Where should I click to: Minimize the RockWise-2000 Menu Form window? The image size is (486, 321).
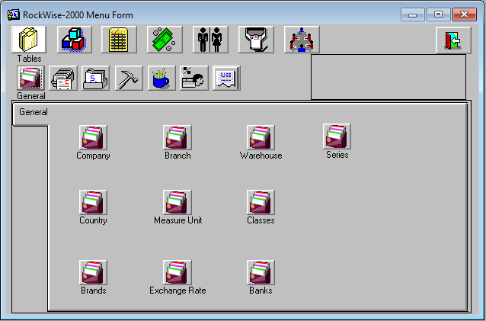413,14
